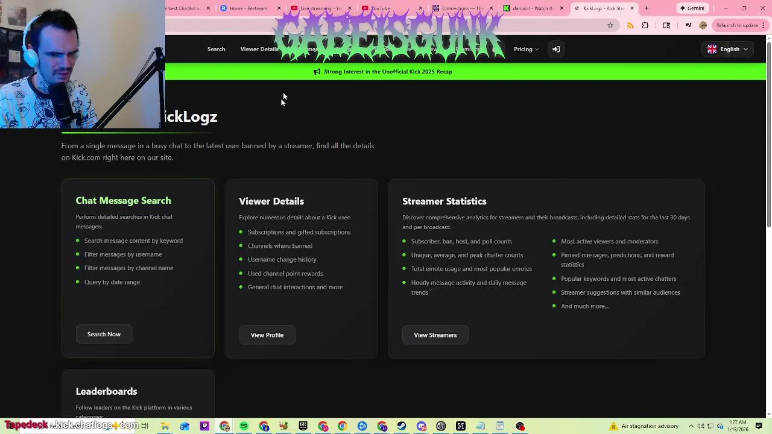The image size is (772, 434).
Task: Click the login arrow icon in the navbar
Action: pos(556,49)
